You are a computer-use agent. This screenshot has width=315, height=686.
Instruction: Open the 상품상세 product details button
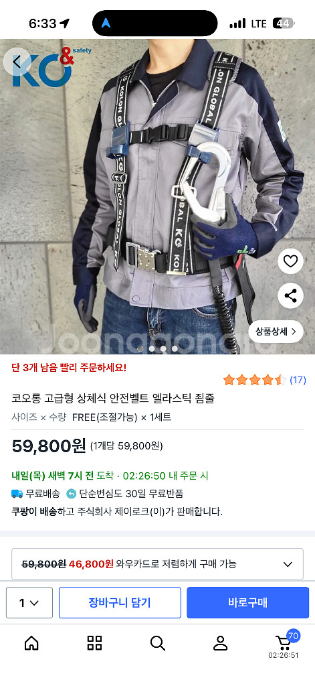pyautogui.click(x=276, y=331)
